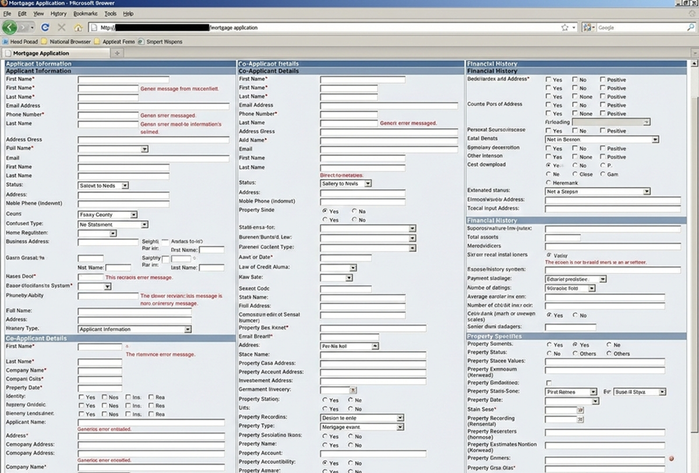Click the Smpert Mispens bookmark link
Viewport: 699px width, 473px height.
[160, 42]
